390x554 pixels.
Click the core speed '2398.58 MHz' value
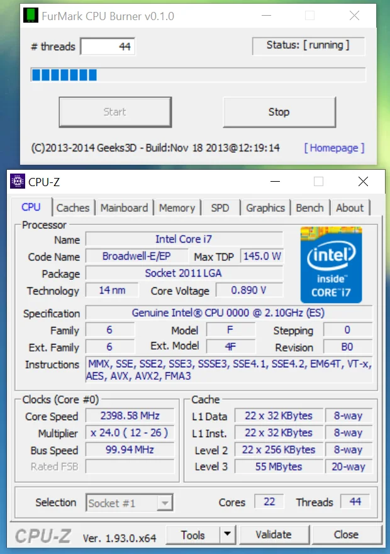[130, 416]
